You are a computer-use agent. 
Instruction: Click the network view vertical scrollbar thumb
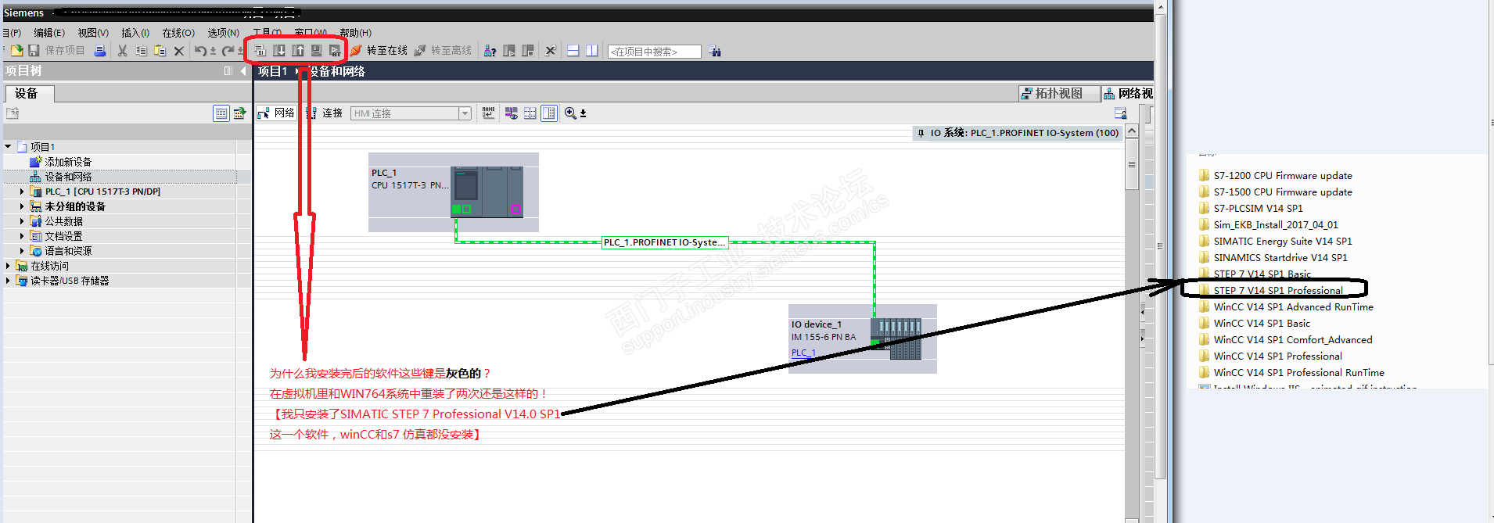pos(1132,166)
